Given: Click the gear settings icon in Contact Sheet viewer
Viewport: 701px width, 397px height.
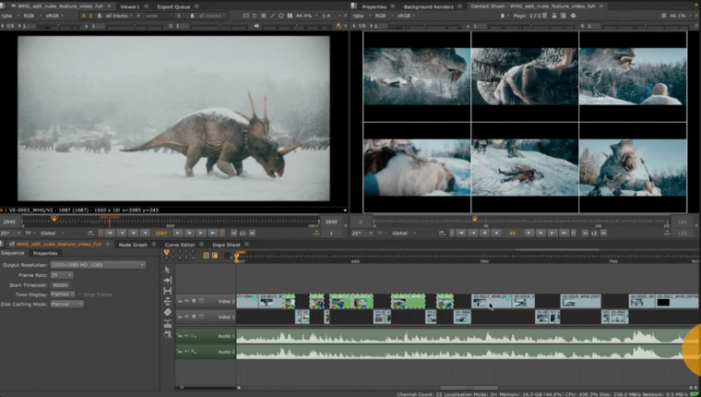Looking at the screenshot, I should [573, 16].
